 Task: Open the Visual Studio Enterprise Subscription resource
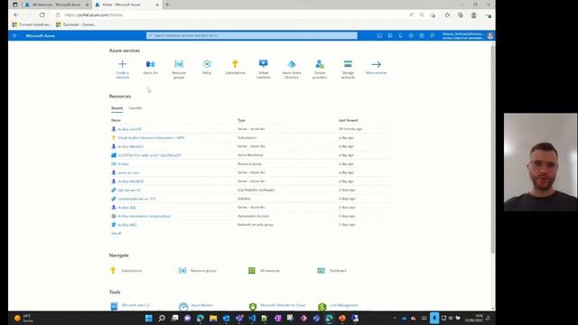[x=151, y=138]
